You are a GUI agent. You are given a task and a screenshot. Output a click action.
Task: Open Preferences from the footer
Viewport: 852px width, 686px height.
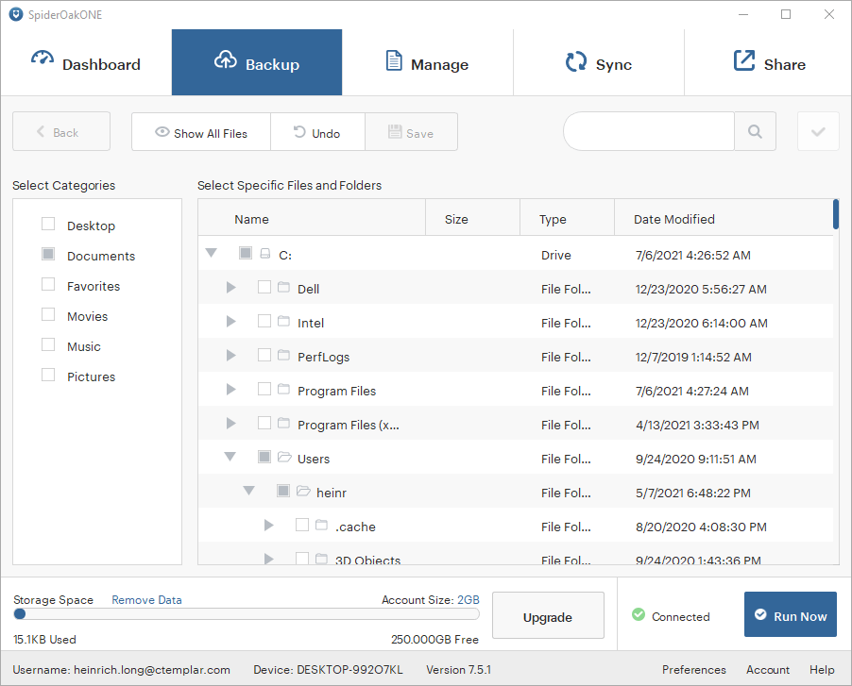[694, 669]
